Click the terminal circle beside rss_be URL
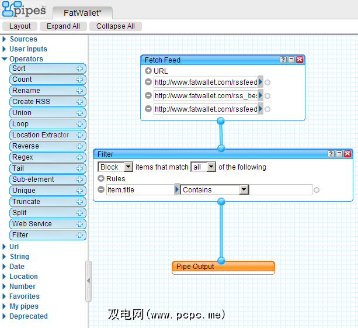Viewport: 358px width, 328px height. point(267,96)
